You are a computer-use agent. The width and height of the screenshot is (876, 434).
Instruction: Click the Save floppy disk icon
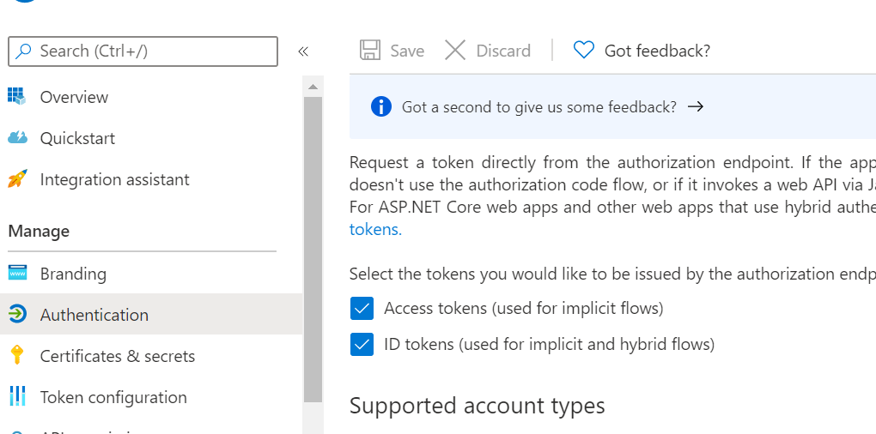(370, 51)
